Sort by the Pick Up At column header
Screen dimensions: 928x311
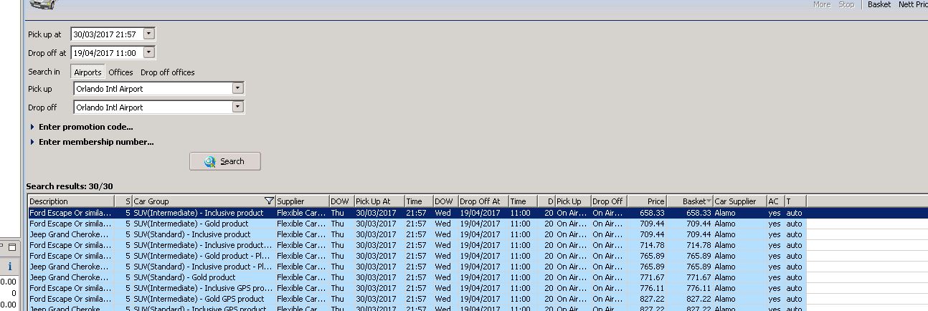click(379, 201)
